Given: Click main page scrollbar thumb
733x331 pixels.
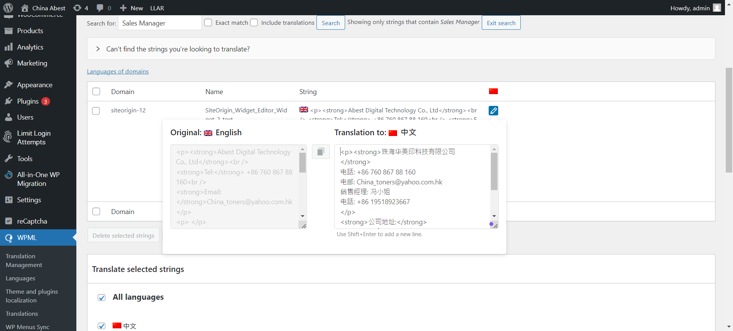Looking at the screenshot, I should pos(729,120).
